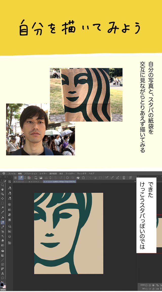The height and width of the screenshot is (292, 162).
Task: Expand the canvas tab list chevron
Action: 135,182
